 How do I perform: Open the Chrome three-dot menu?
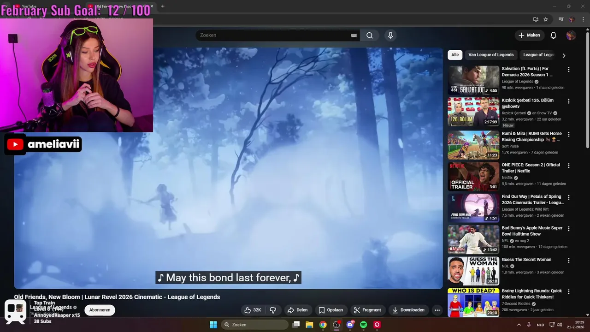coord(583,19)
